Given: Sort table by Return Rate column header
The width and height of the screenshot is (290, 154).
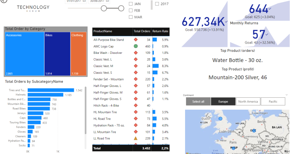Looking at the screenshot, I should (x=160, y=31).
